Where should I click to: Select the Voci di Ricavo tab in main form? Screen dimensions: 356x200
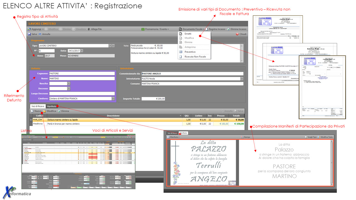pos(38,106)
